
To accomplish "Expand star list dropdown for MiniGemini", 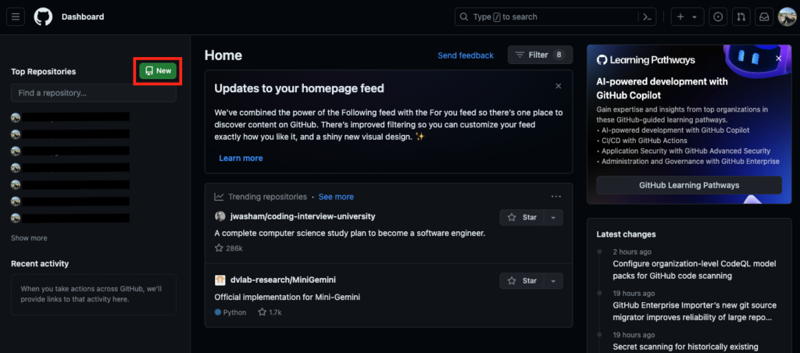I will [x=554, y=280].
